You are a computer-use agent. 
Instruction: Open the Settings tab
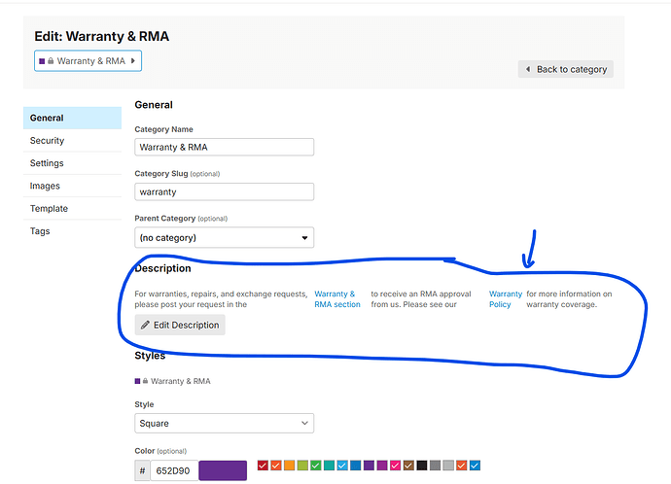tap(72, 163)
